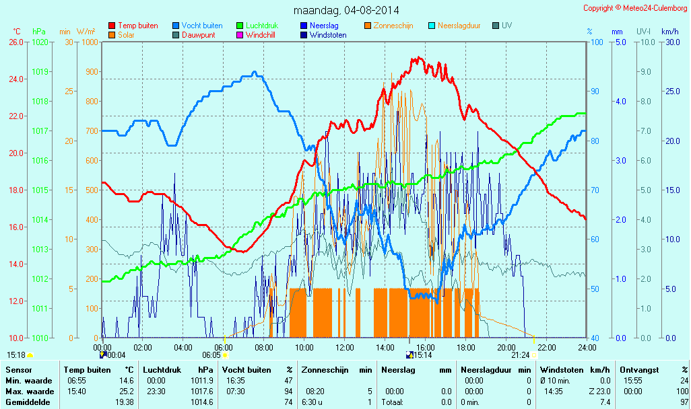Click the sunrise icon next to 06:05
691x409 pixels.
click(x=225, y=355)
